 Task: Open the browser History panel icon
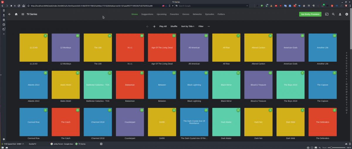[4, 24]
